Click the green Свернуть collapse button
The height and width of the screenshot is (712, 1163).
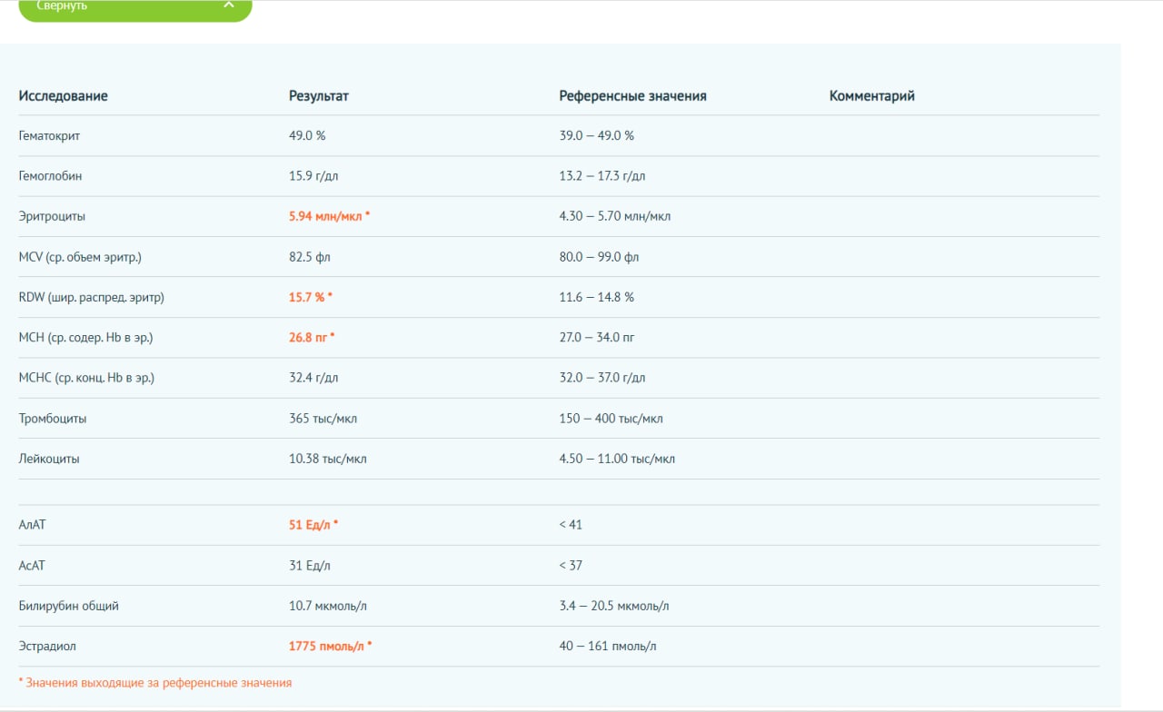pyautogui.click(x=134, y=7)
